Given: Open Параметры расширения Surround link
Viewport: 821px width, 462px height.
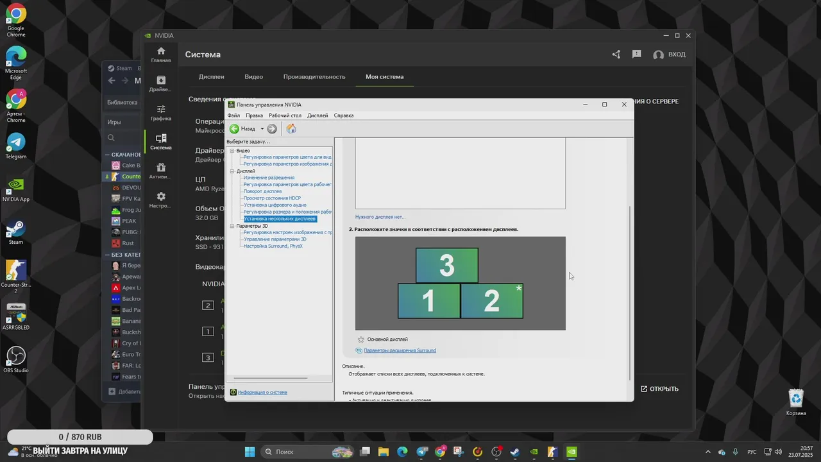Looking at the screenshot, I should point(400,350).
